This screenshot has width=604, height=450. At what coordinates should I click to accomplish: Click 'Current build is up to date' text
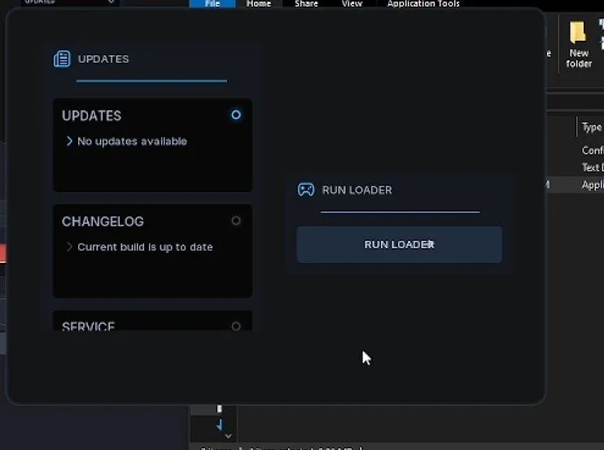click(x=145, y=247)
